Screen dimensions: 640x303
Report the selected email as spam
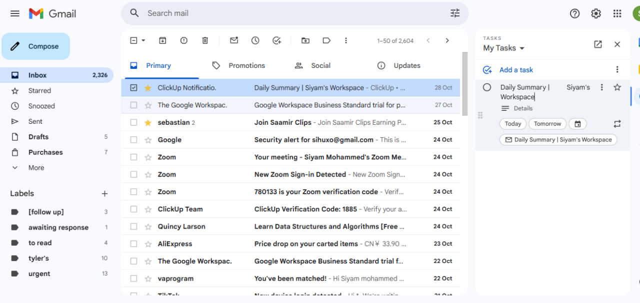[183, 40]
